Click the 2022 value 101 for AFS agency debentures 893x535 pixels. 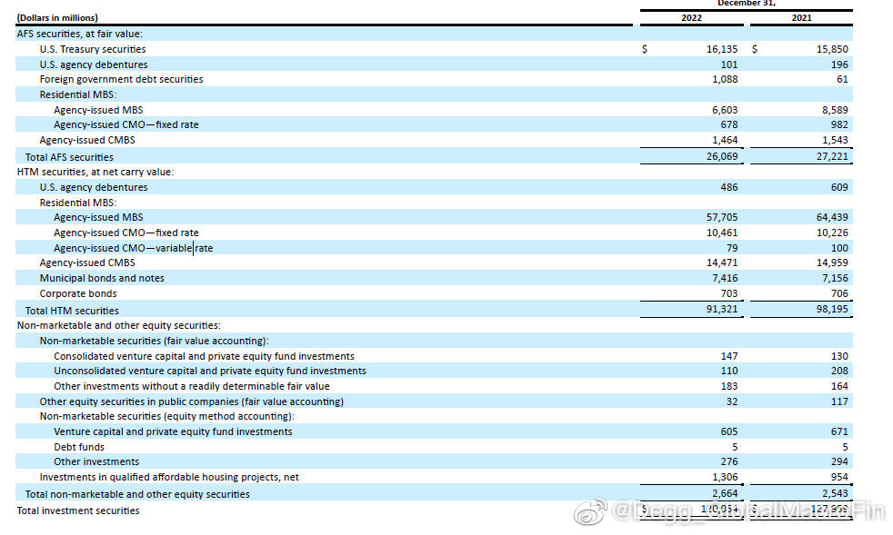(x=729, y=64)
